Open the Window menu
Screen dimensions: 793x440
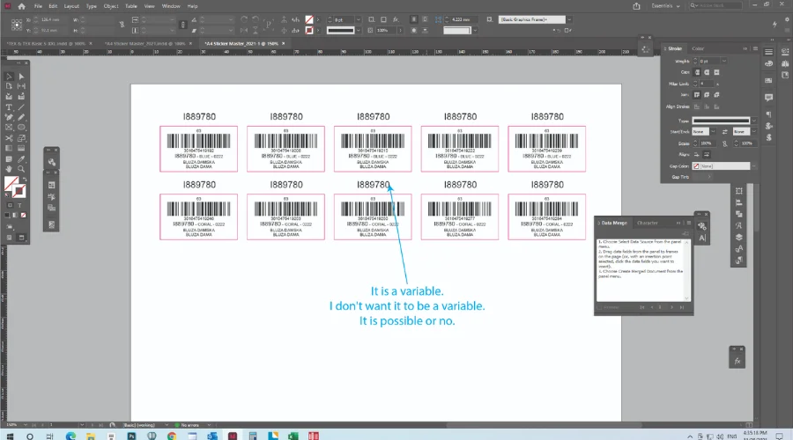171,6
